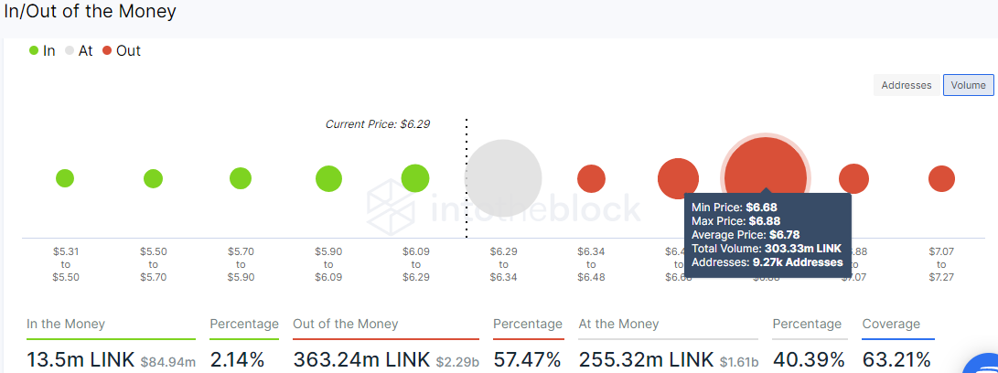Select the green bubble for $5.90 to $6.09
998x373 pixels.
pyautogui.click(x=328, y=179)
